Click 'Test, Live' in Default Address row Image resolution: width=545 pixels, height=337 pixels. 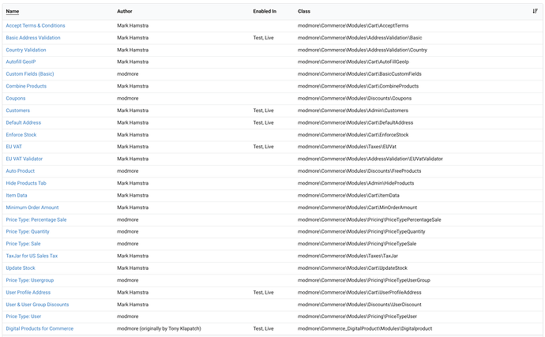[263, 122]
